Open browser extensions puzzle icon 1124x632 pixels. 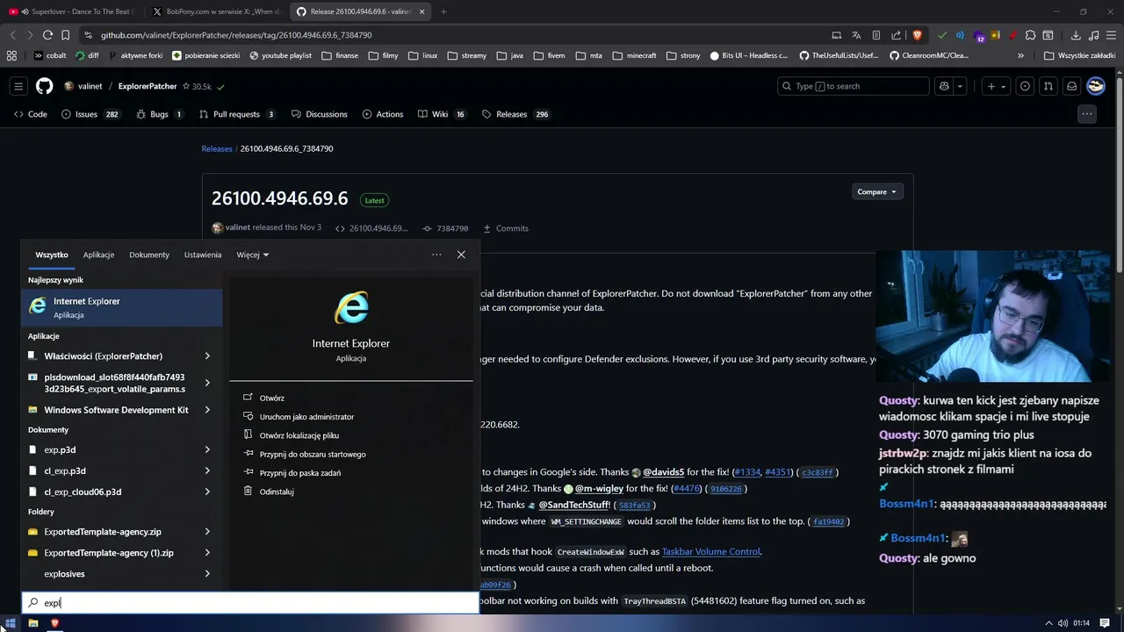(x=1031, y=35)
